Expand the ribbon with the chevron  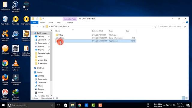(x=184, y=22)
